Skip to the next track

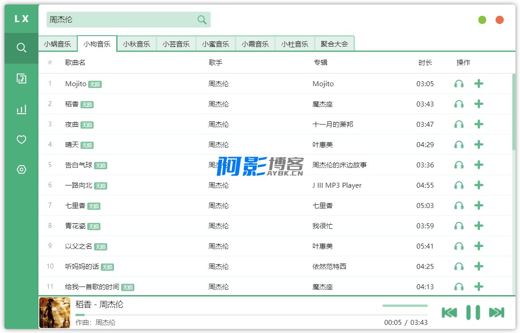pyautogui.click(x=496, y=312)
